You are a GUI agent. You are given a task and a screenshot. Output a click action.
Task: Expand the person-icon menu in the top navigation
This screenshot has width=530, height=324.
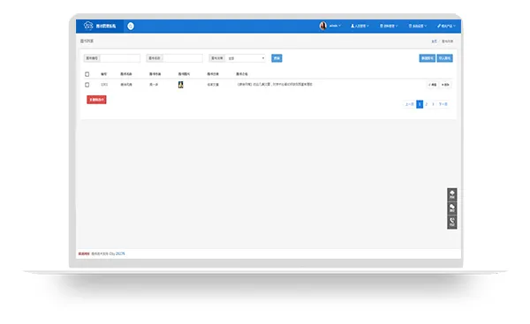360,26
